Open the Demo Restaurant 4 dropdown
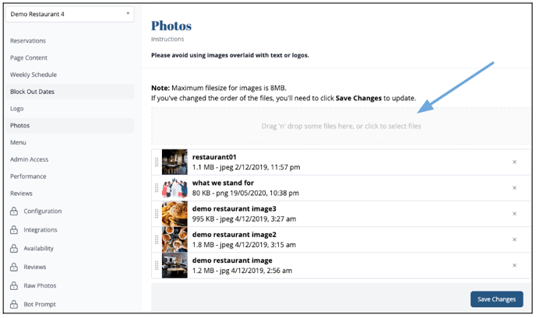Viewport: 536px width, 318px height. (70, 14)
